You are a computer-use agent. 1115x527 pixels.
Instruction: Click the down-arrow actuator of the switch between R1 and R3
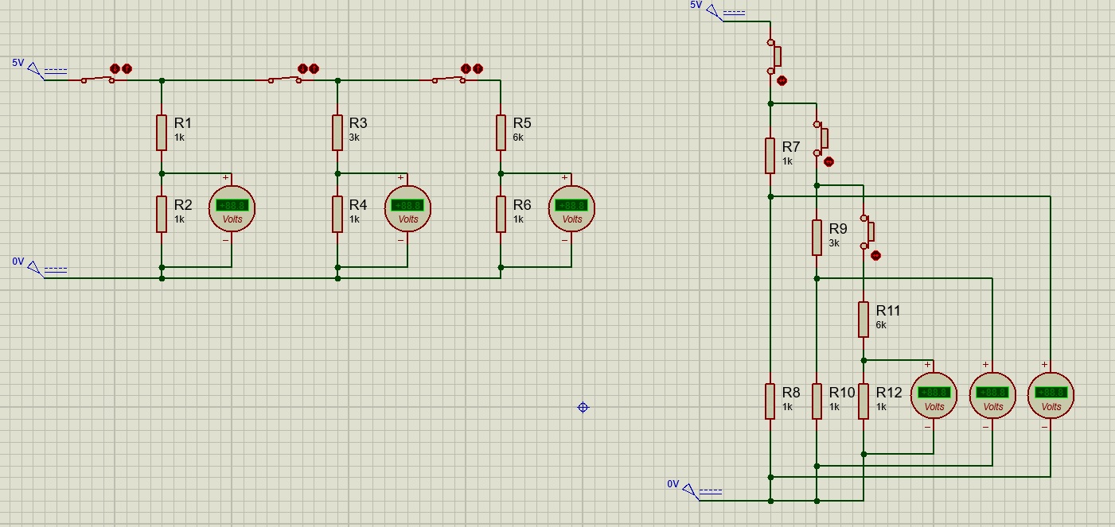[302, 69]
